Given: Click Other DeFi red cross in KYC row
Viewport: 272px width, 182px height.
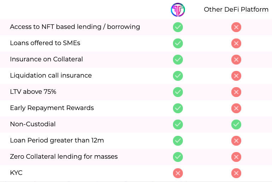Looking at the screenshot, I should [x=236, y=173].
